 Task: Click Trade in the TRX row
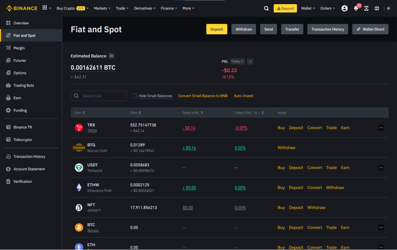click(x=331, y=128)
